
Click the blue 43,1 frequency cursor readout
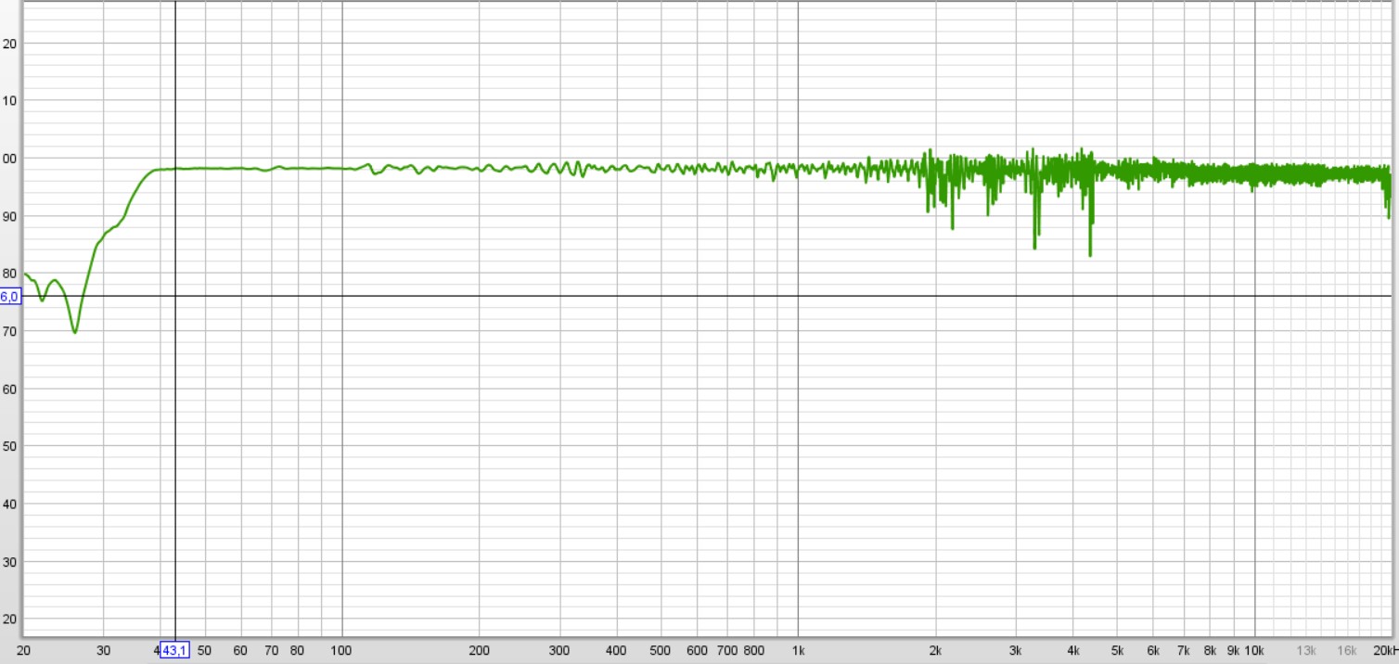[174, 651]
